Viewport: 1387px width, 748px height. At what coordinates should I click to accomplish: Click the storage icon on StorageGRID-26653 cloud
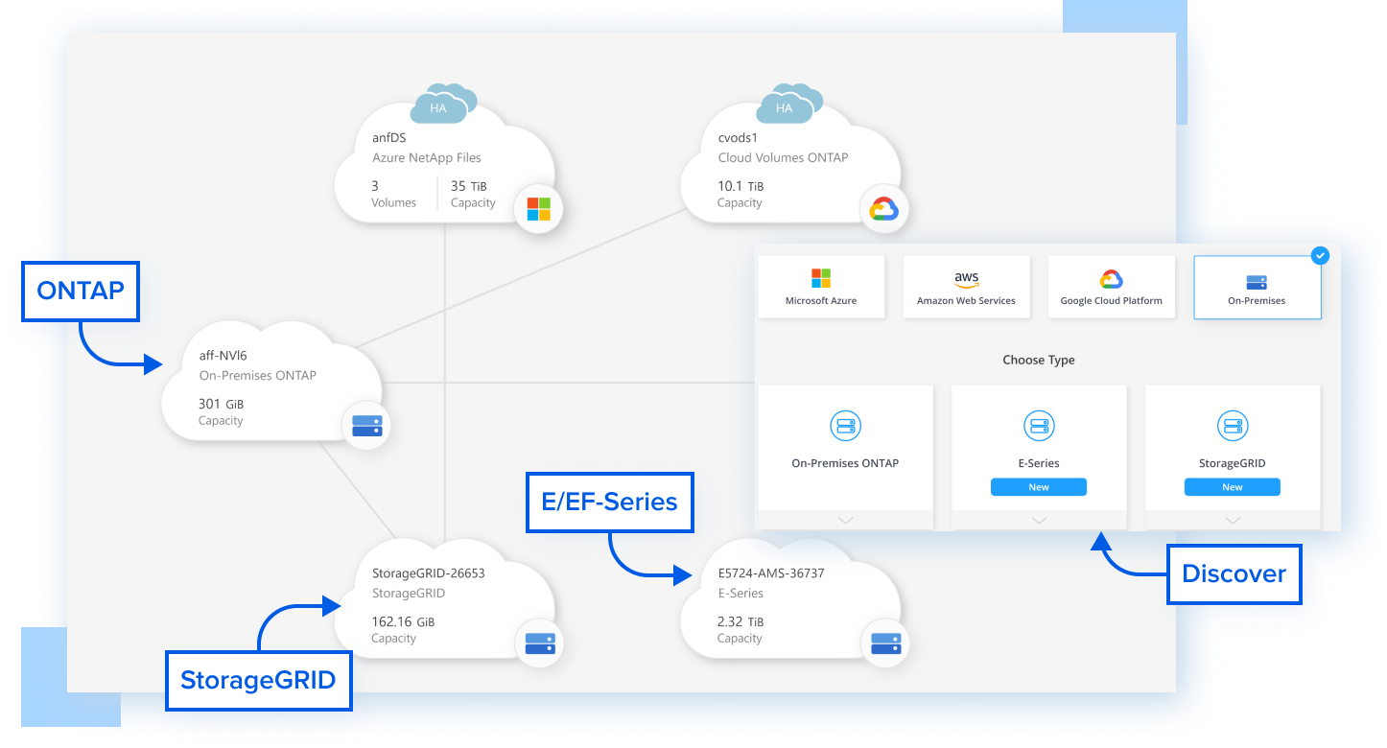pos(539,644)
